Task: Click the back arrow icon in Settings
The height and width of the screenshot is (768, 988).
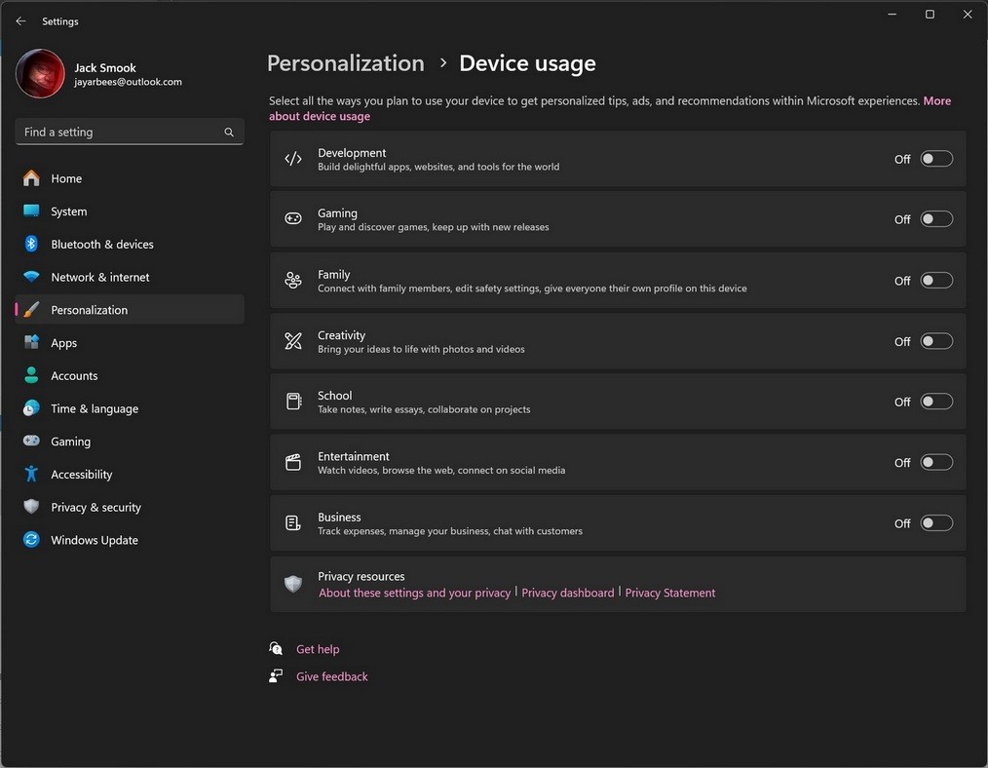Action: pyautogui.click(x=20, y=21)
